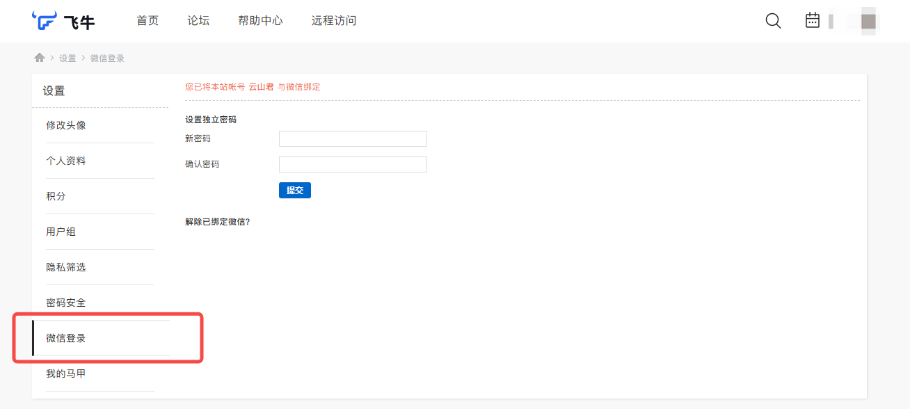This screenshot has width=910, height=409.
Task: Click the 设置 sidebar title
Action: point(54,90)
